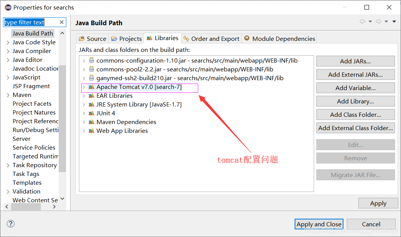Click the Apache Tomcat v7.0 library icon
Viewport: 401px width, 237px height.
click(91, 87)
